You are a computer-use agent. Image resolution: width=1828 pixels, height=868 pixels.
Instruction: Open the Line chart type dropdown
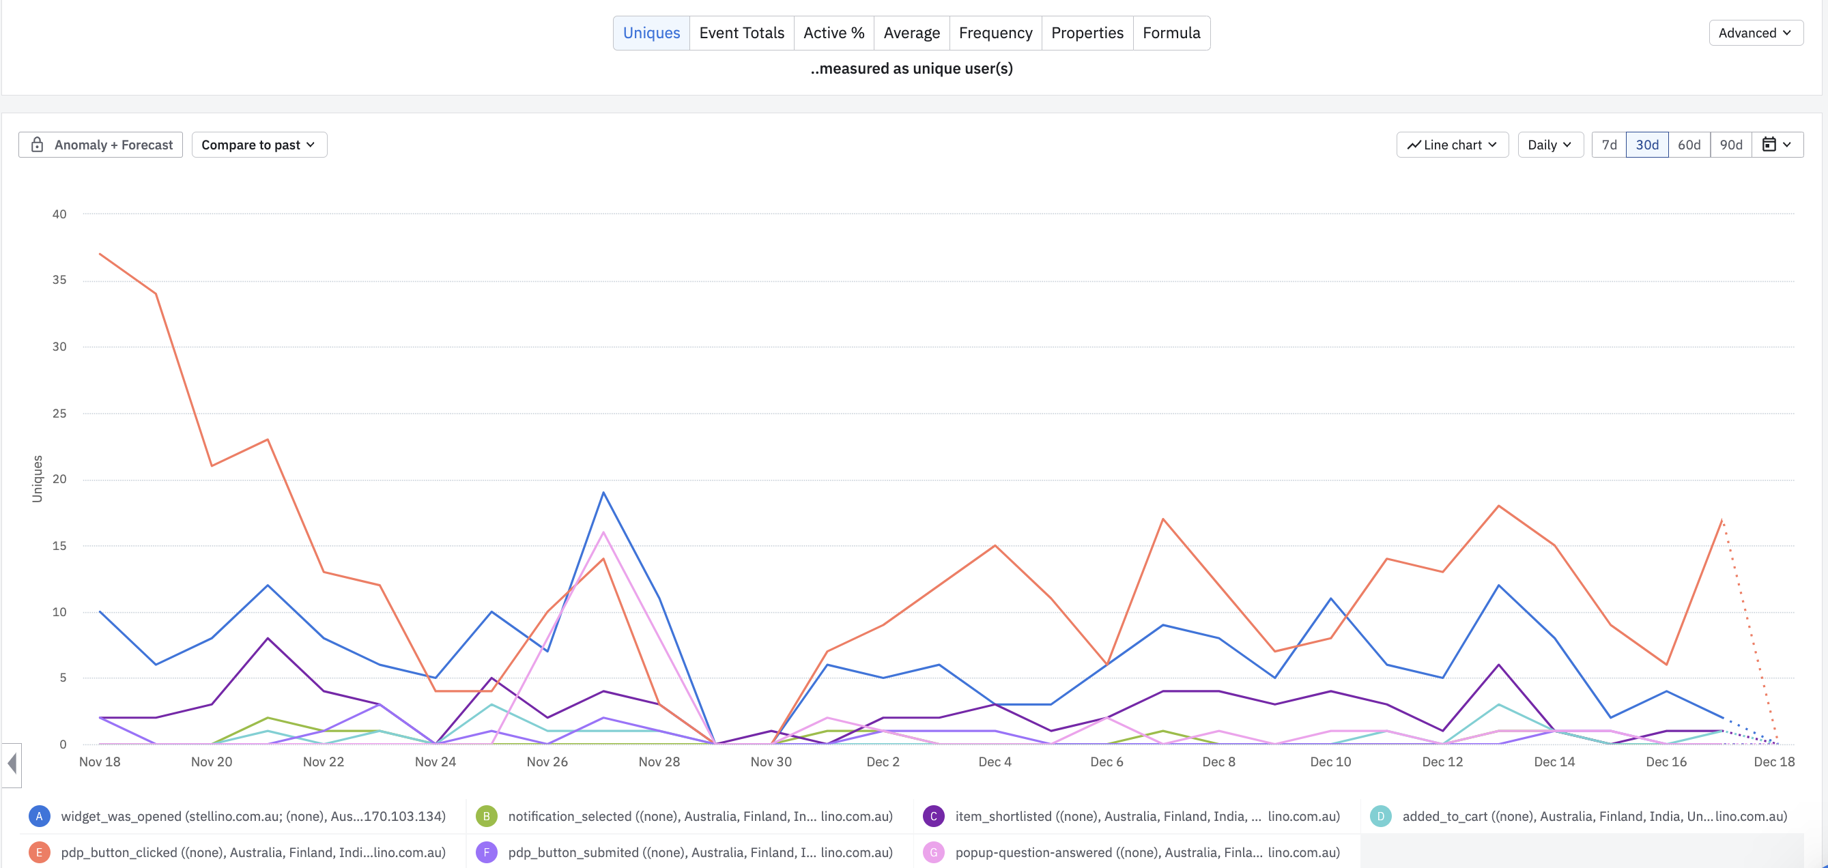click(x=1452, y=145)
